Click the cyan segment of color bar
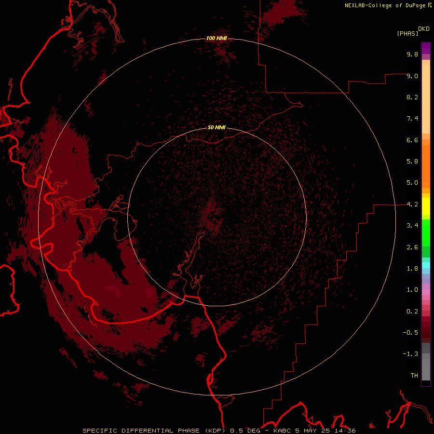The width and height of the screenshot is (434, 434). pyautogui.click(x=426, y=265)
